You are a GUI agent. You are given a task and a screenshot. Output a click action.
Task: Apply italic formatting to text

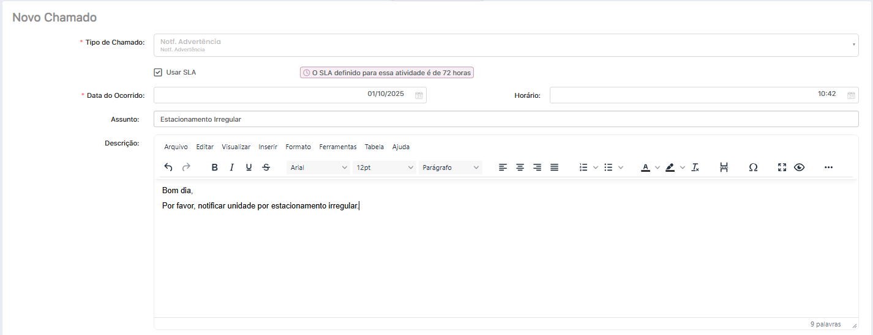231,167
